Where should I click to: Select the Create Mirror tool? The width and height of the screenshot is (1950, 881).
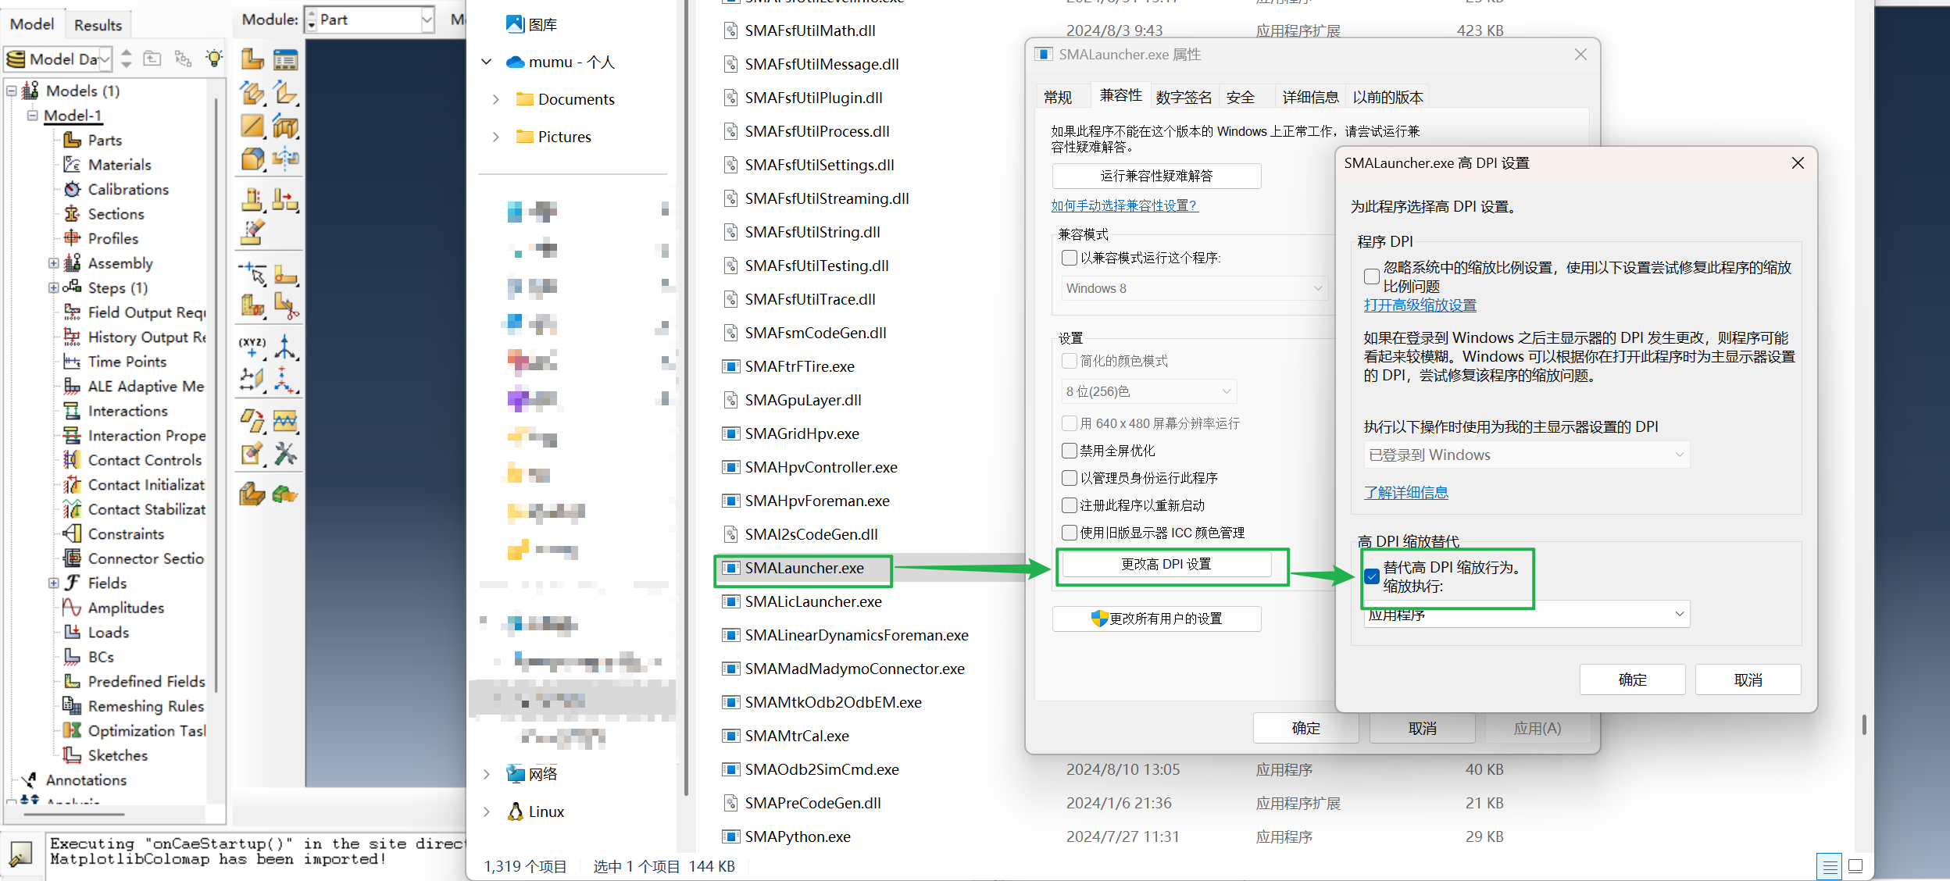pos(286,159)
